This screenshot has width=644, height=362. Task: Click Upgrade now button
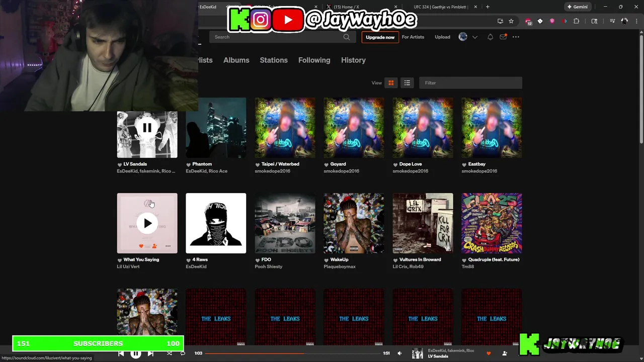[x=380, y=37]
